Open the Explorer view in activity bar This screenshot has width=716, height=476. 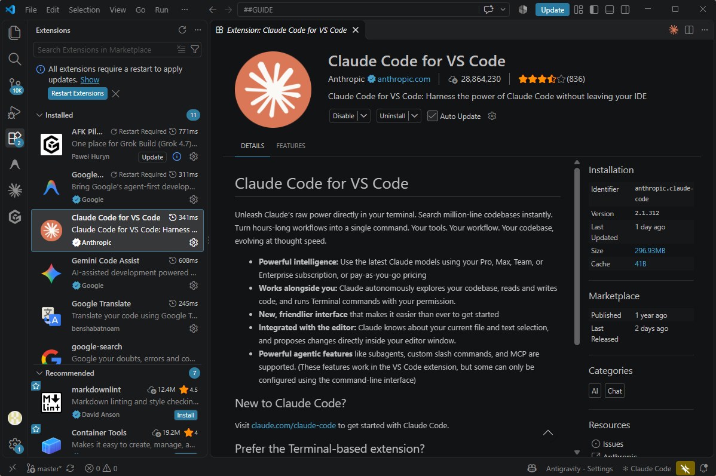click(14, 32)
